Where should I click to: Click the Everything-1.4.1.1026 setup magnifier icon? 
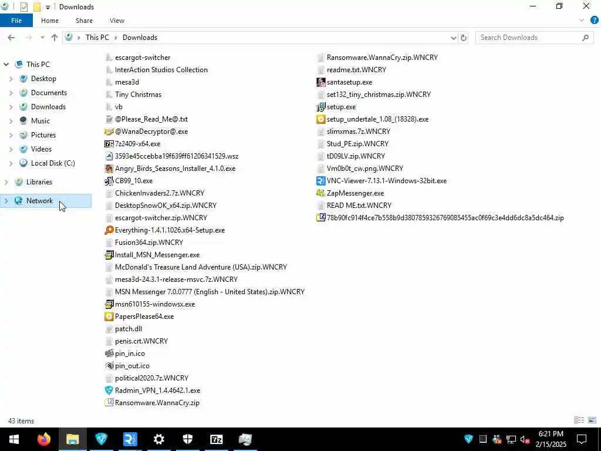[109, 230]
